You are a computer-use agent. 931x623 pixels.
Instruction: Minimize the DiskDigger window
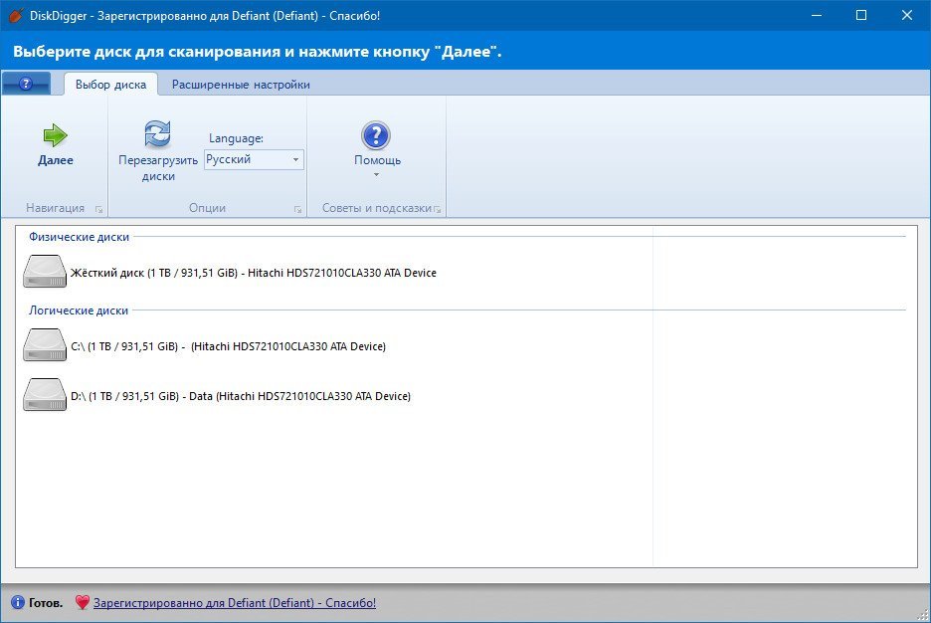(817, 15)
